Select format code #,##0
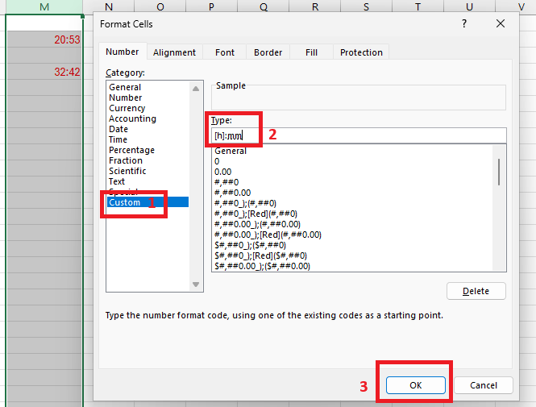This screenshot has width=536, height=407. tap(352, 182)
